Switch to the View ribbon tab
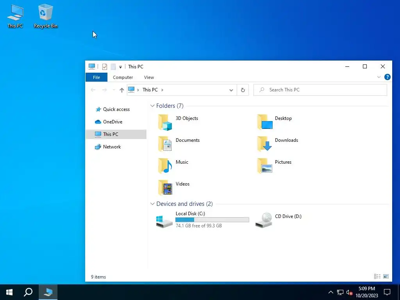This screenshot has height=300, width=400. click(x=149, y=77)
